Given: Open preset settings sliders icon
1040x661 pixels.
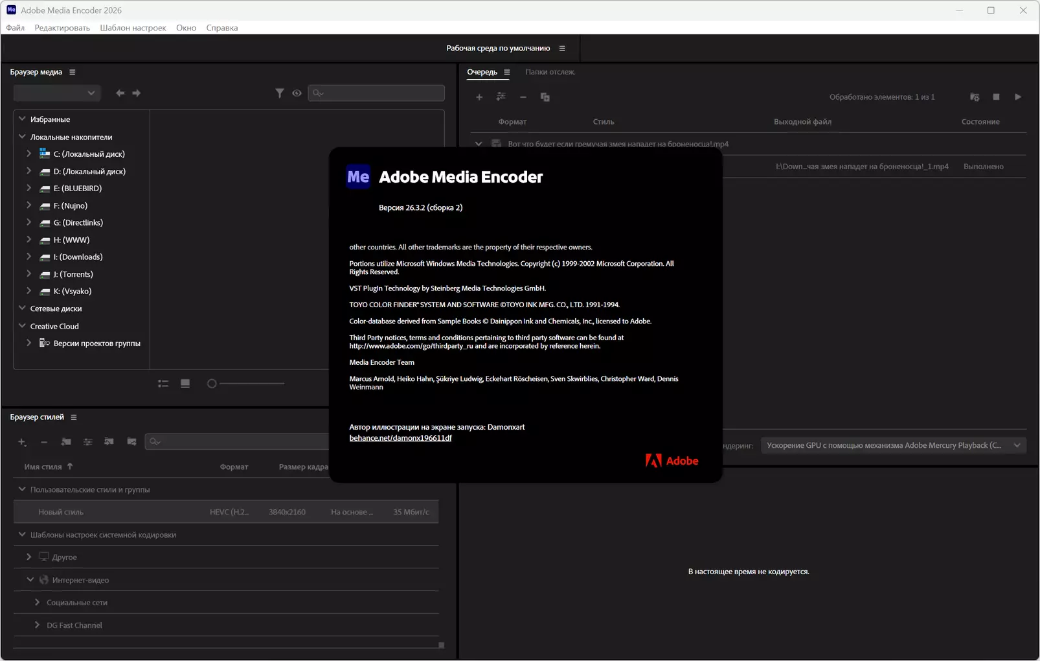Looking at the screenshot, I should (x=87, y=442).
